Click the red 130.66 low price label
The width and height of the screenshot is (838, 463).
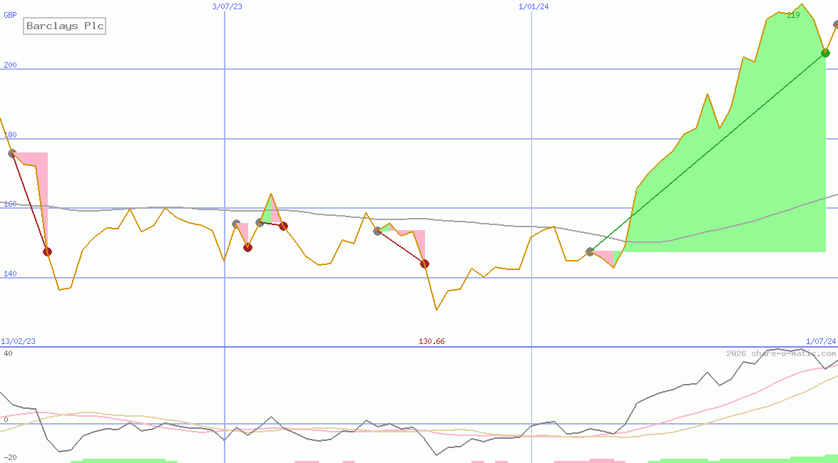431,341
